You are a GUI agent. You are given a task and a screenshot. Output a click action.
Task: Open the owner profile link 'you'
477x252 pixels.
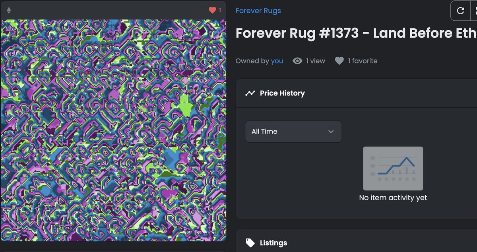point(277,61)
